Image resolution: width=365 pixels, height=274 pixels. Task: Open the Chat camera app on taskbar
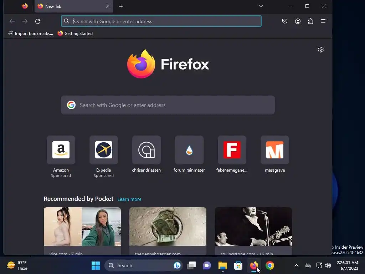[207, 265]
